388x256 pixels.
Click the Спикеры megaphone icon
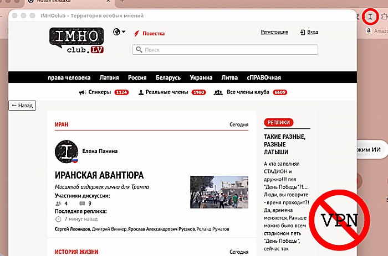(82, 92)
